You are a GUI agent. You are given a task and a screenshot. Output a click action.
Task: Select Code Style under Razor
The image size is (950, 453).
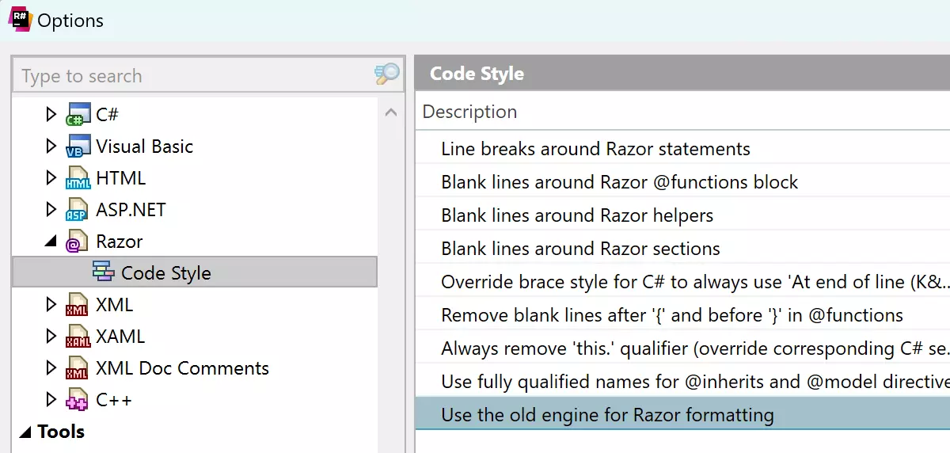(165, 273)
